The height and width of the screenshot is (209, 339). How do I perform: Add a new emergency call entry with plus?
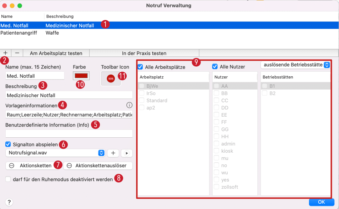click(5, 53)
